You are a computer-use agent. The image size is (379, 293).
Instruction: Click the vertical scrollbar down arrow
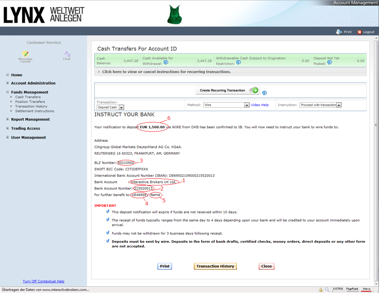(x=377, y=284)
